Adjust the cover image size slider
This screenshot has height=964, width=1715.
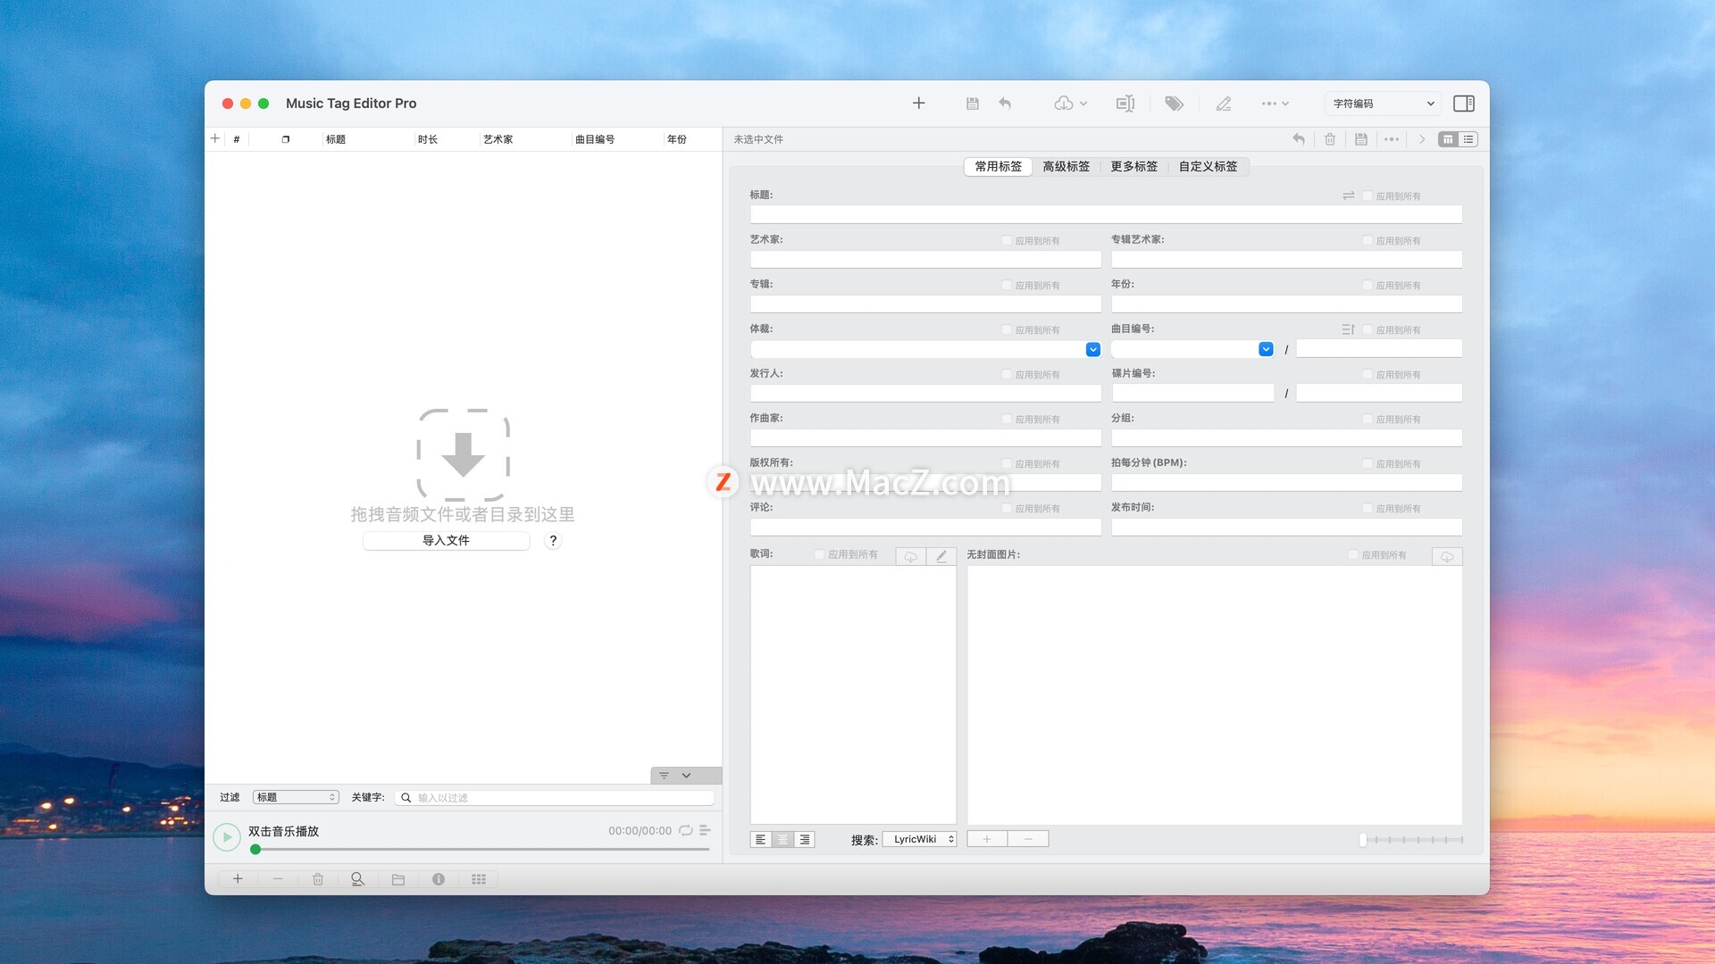point(1412,839)
